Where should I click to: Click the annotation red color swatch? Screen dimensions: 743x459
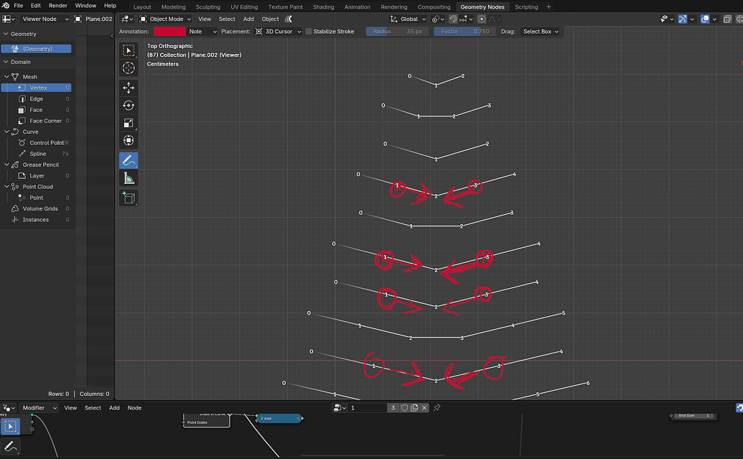[169, 32]
